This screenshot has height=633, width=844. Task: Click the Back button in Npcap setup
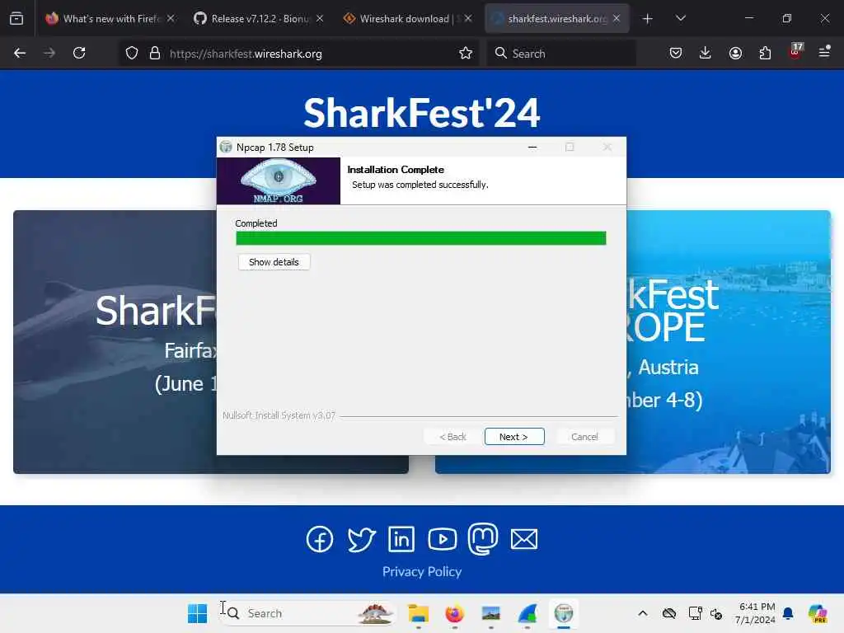[452, 437]
